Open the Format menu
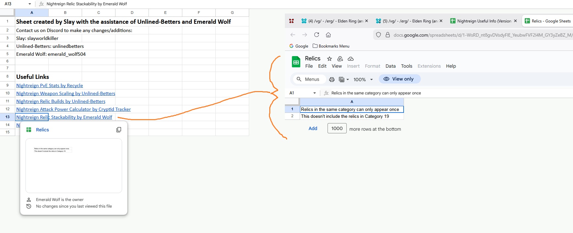 click(373, 66)
